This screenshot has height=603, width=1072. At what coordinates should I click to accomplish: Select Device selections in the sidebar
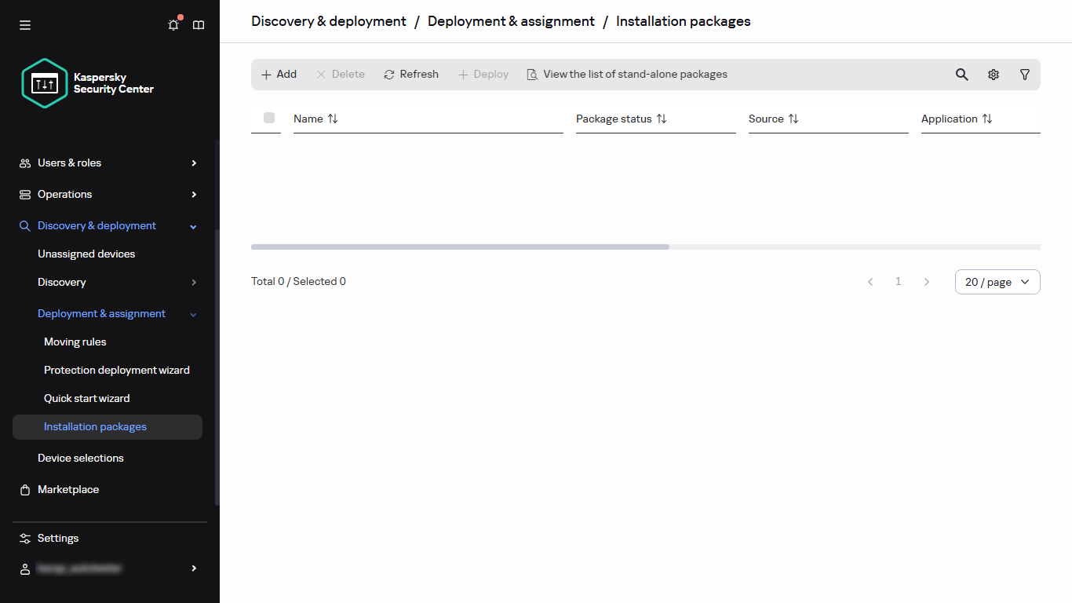80,458
